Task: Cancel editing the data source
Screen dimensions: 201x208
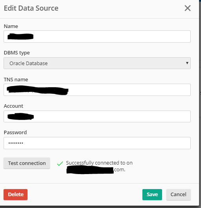Action: pos(179,195)
